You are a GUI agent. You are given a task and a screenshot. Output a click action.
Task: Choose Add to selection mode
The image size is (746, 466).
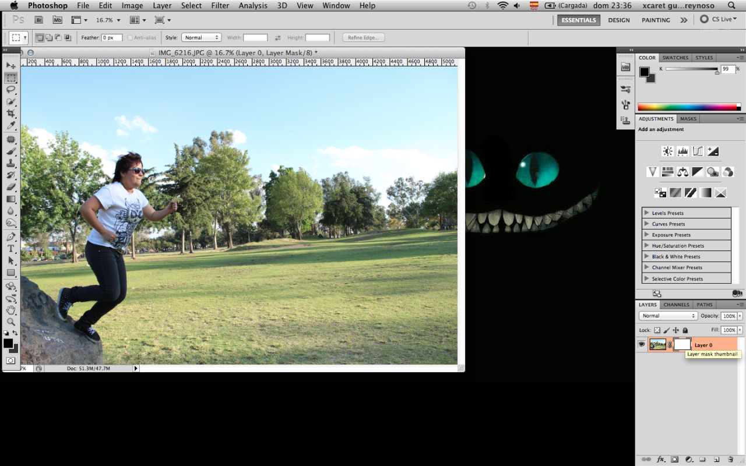coord(49,37)
